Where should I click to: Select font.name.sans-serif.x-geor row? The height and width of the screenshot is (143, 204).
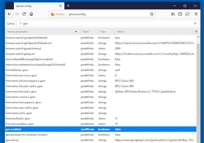[x=101, y=108]
